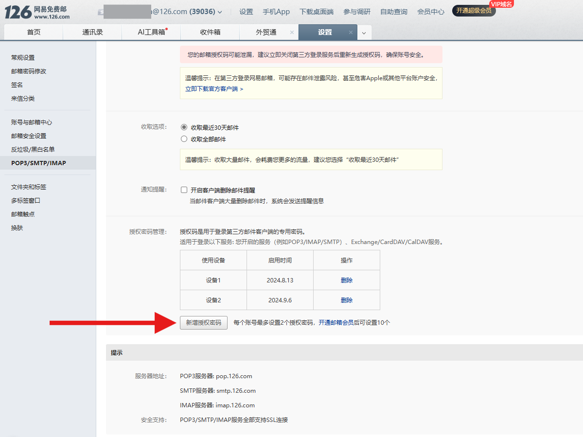Select 收取全部邮件 radio option
The width and height of the screenshot is (583, 437).
point(184,139)
